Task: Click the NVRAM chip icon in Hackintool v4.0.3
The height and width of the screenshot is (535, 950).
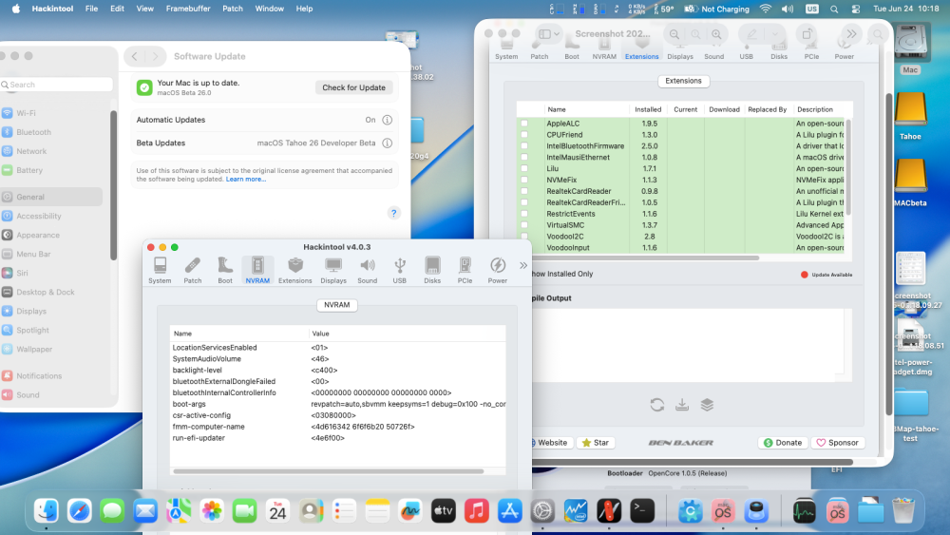Action: (257, 265)
